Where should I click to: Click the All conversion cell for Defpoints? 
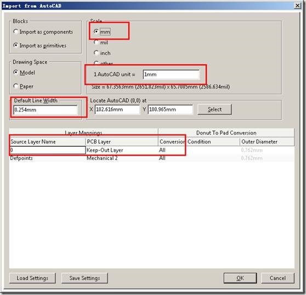172,158
